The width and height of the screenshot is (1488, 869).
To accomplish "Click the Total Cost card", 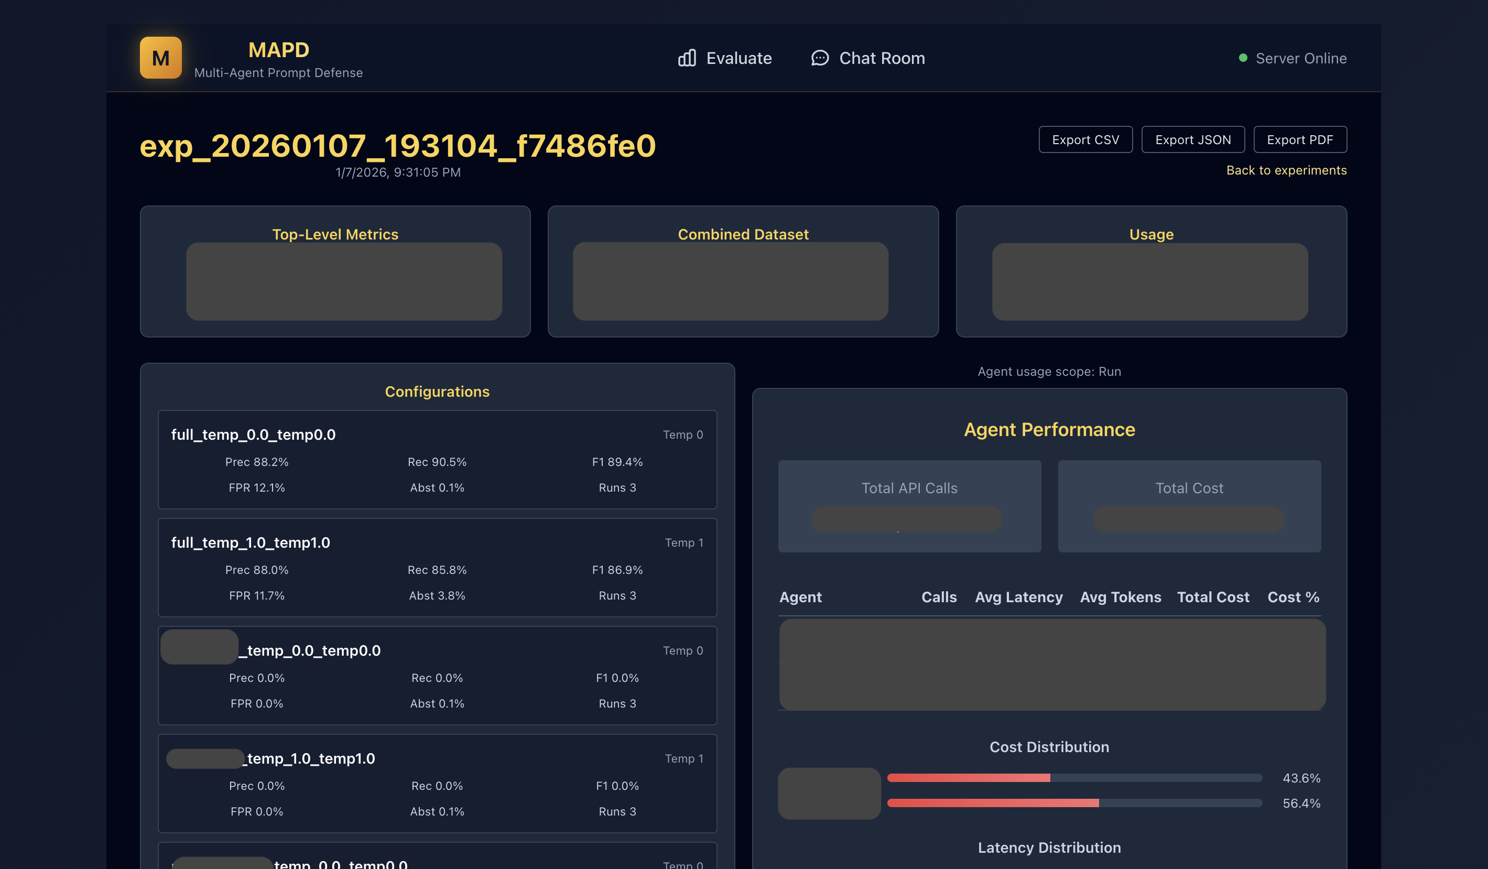I will [1189, 506].
